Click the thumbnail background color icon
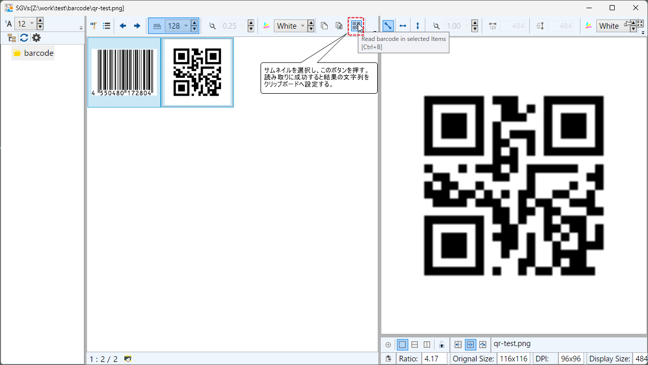Screen dimensions: 648x365 (x=266, y=26)
